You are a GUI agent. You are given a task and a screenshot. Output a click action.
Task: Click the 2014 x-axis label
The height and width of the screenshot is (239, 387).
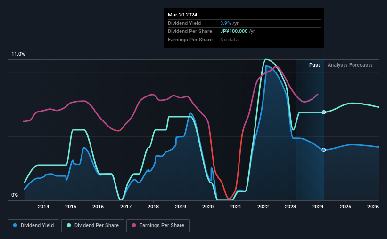tap(43, 207)
